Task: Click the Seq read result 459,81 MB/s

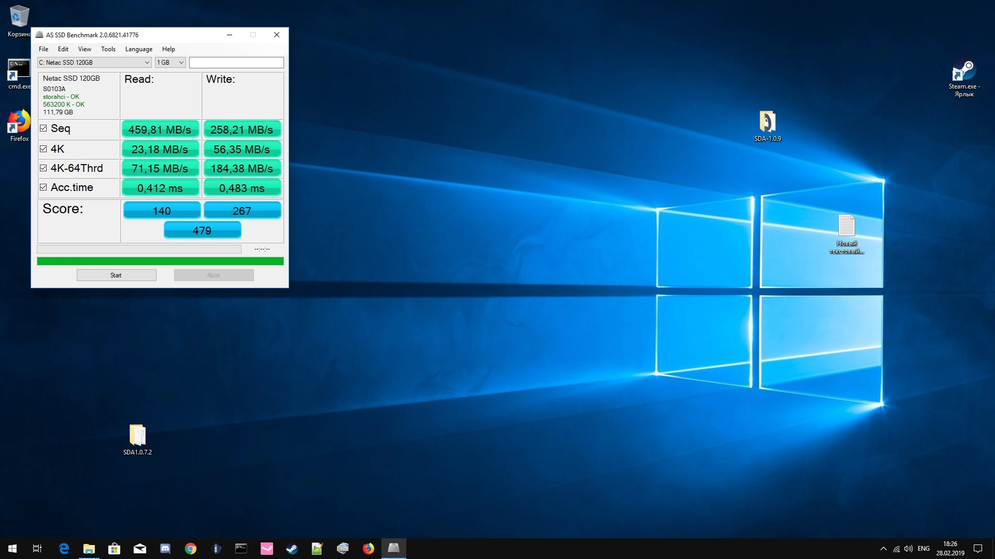Action: (x=160, y=129)
